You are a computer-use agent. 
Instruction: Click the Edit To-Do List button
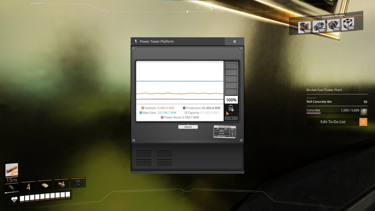pos(333,122)
